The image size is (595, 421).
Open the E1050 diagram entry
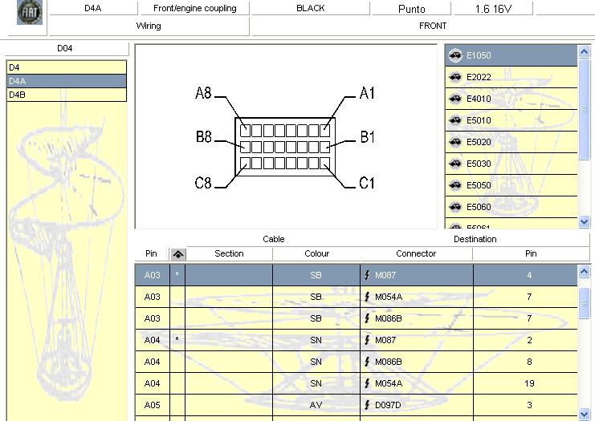click(x=511, y=55)
